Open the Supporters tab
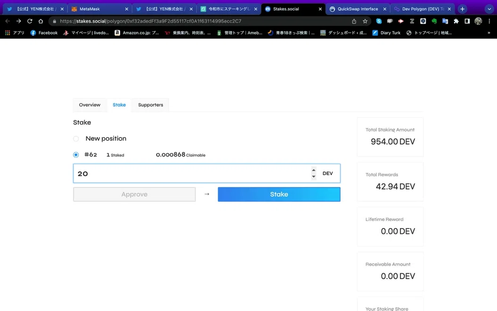The image size is (497, 311). (x=151, y=105)
